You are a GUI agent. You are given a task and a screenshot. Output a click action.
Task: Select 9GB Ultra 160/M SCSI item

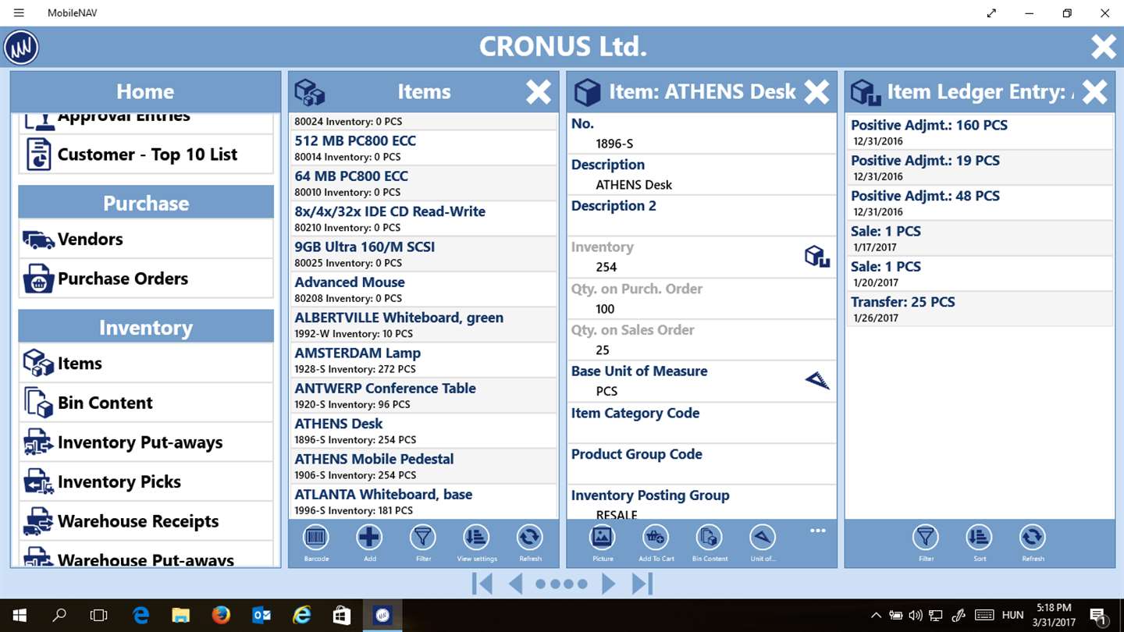pyautogui.click(x=424, y=254)
